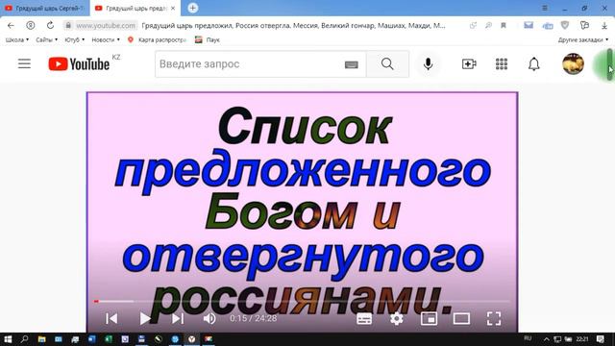Open the Windows Start menu

(x=8, y=339)
